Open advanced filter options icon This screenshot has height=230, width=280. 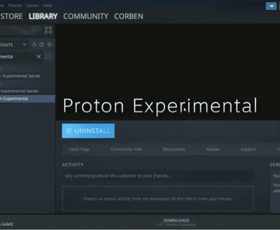coord(48,57)
